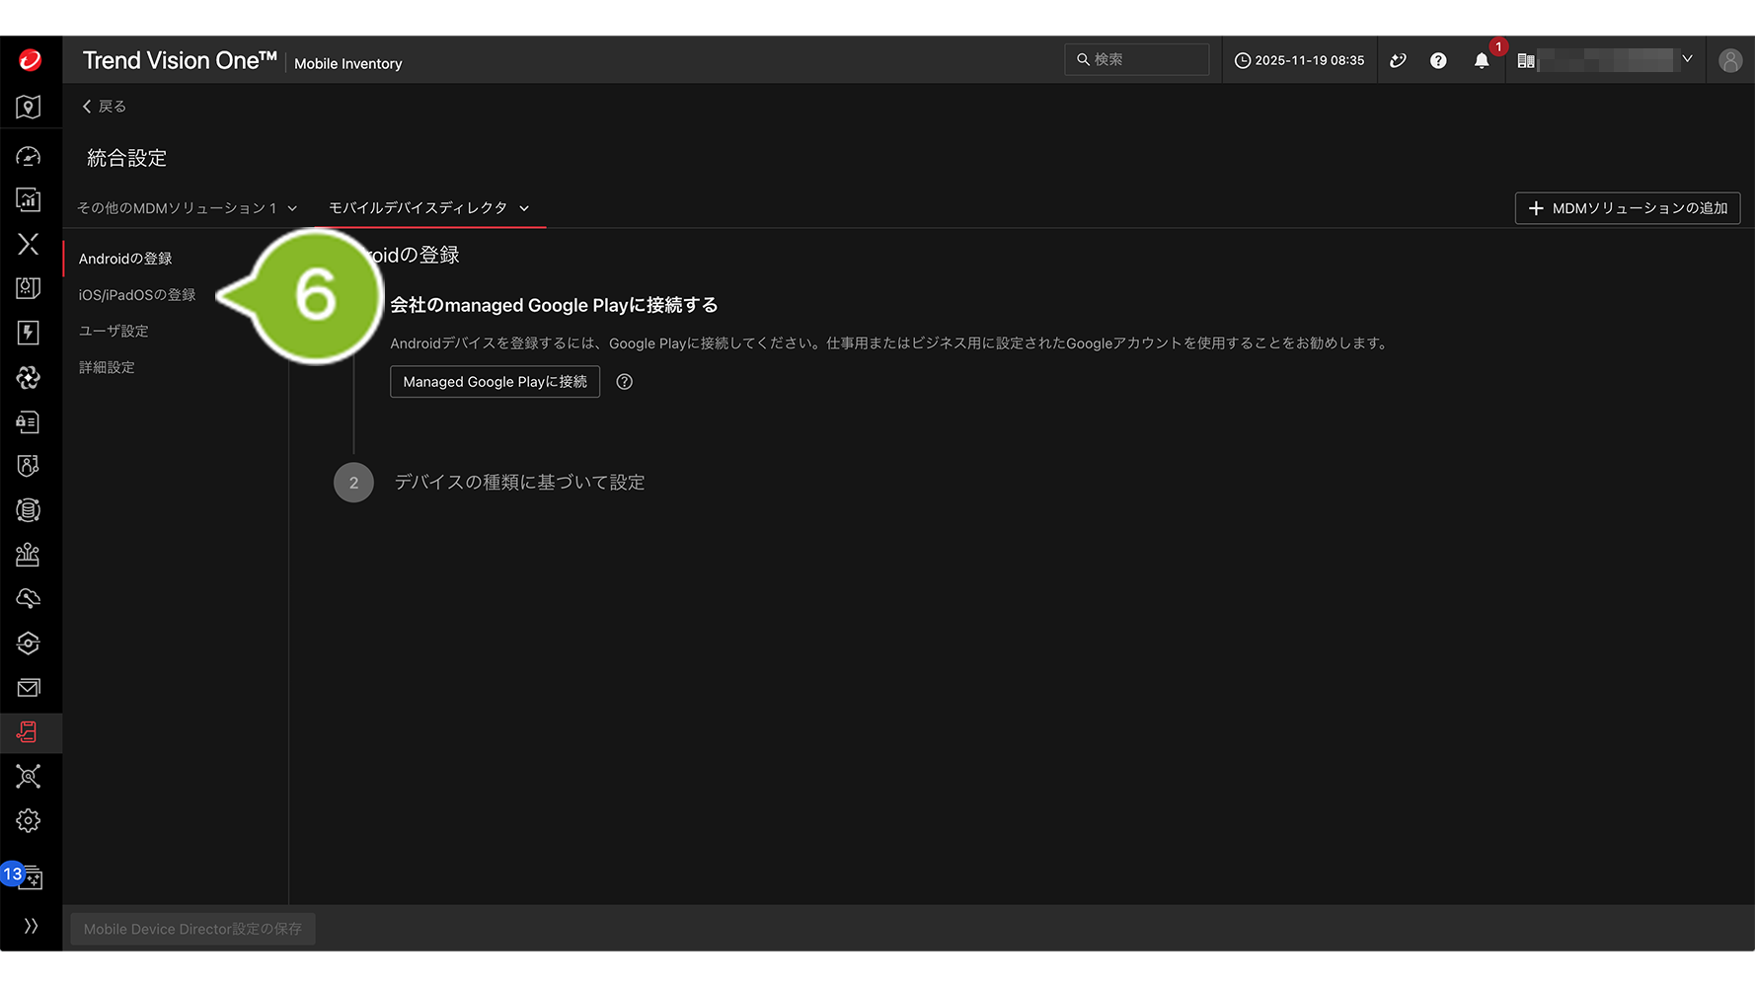Click MDMソリューションの追加 button

click(x=1627, y=208)
